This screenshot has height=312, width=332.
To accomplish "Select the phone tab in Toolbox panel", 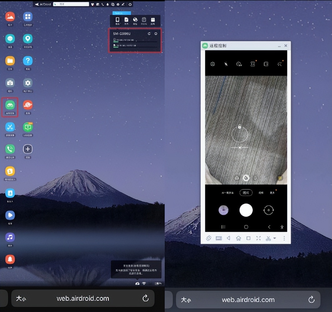I will tap(117, 21).
